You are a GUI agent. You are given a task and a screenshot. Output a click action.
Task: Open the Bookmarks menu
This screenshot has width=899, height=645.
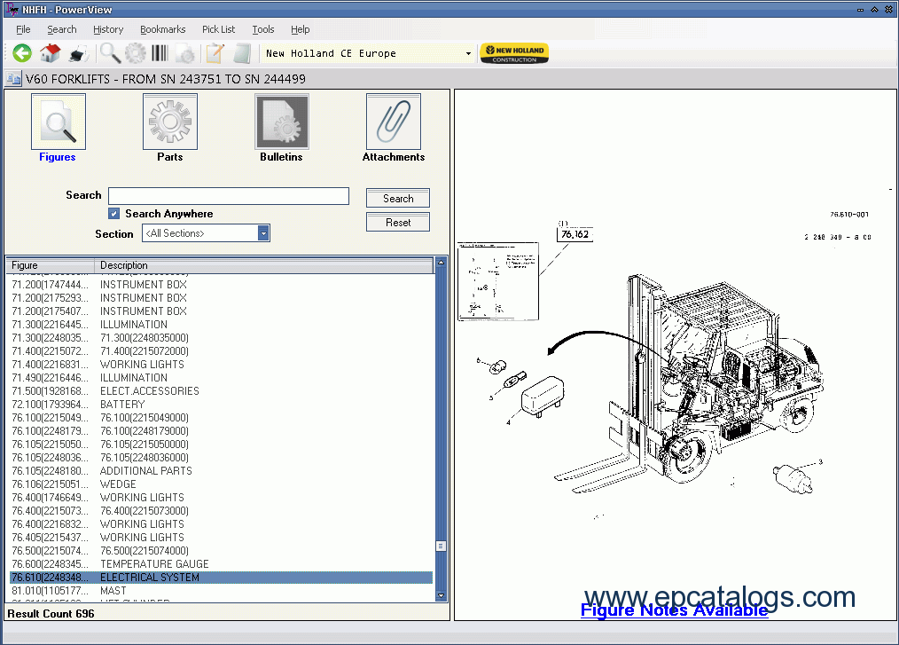click(163, 29)
